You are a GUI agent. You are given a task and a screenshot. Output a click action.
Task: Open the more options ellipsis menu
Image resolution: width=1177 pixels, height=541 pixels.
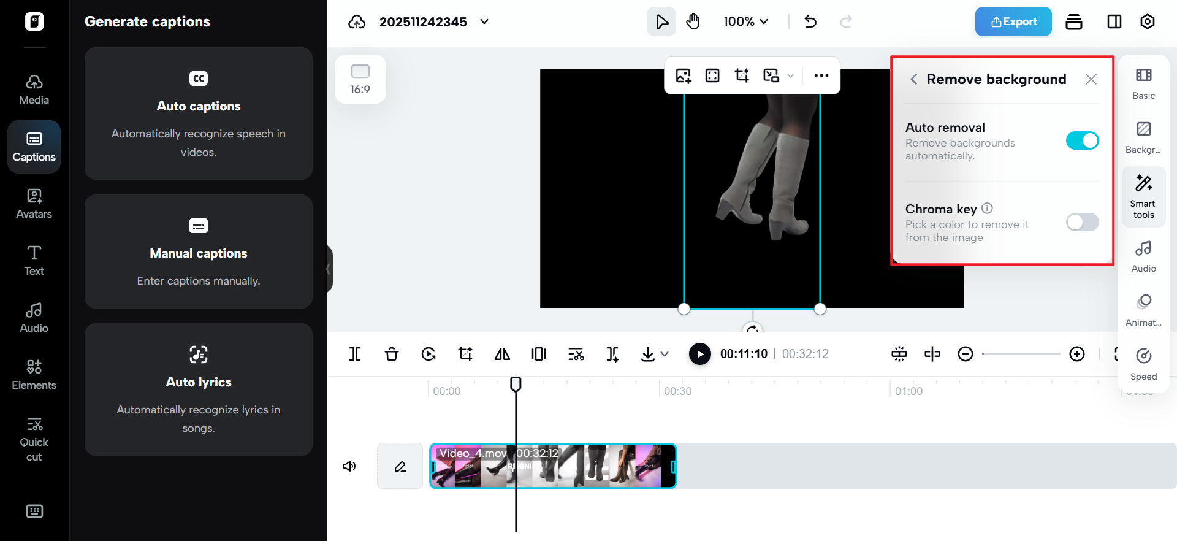pyautogui.click(x=821, y=75)
